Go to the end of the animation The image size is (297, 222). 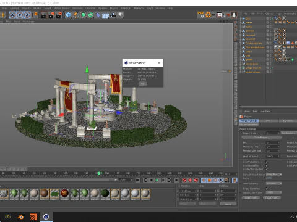click(176, 180)
